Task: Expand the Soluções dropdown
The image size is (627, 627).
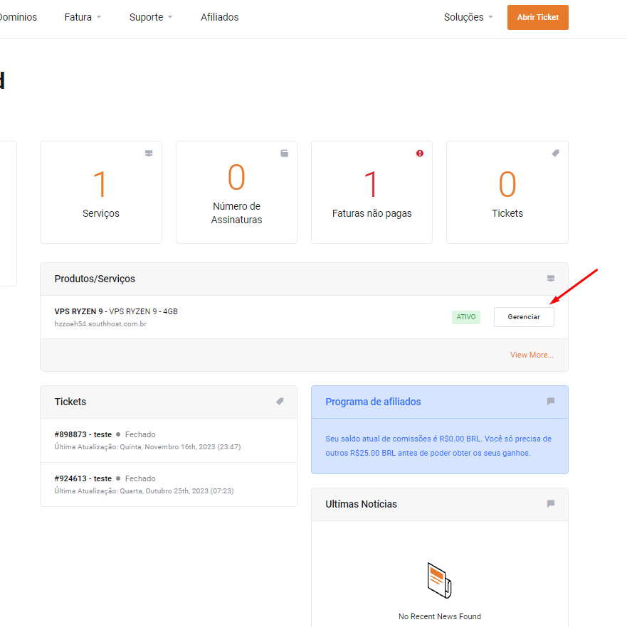Action: [468, 17]
